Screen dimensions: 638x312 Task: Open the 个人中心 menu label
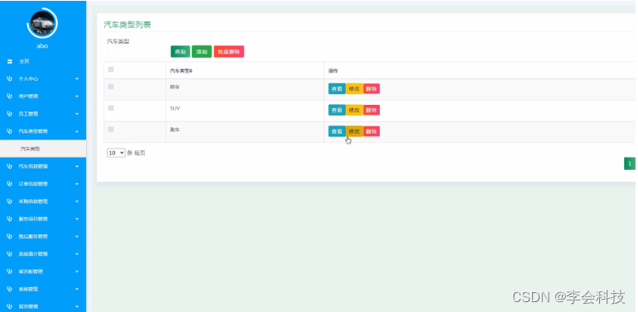pyautogui.click(x=28, y=78)
